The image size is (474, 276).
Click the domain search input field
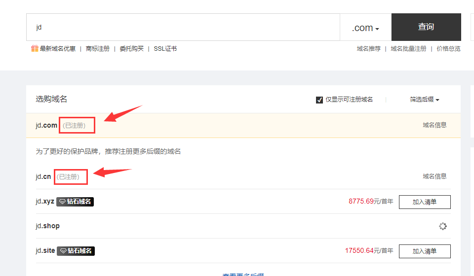183,28
